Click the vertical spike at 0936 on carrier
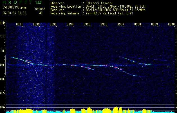Viewport: 177px width, 113px height. (99, 66)
